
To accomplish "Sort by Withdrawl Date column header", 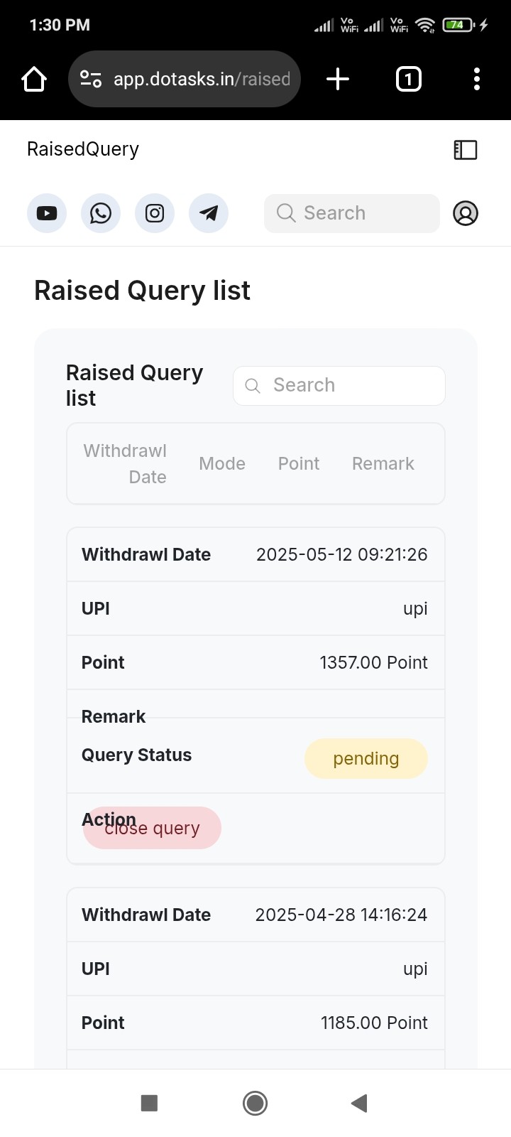I will coord(125,464).
